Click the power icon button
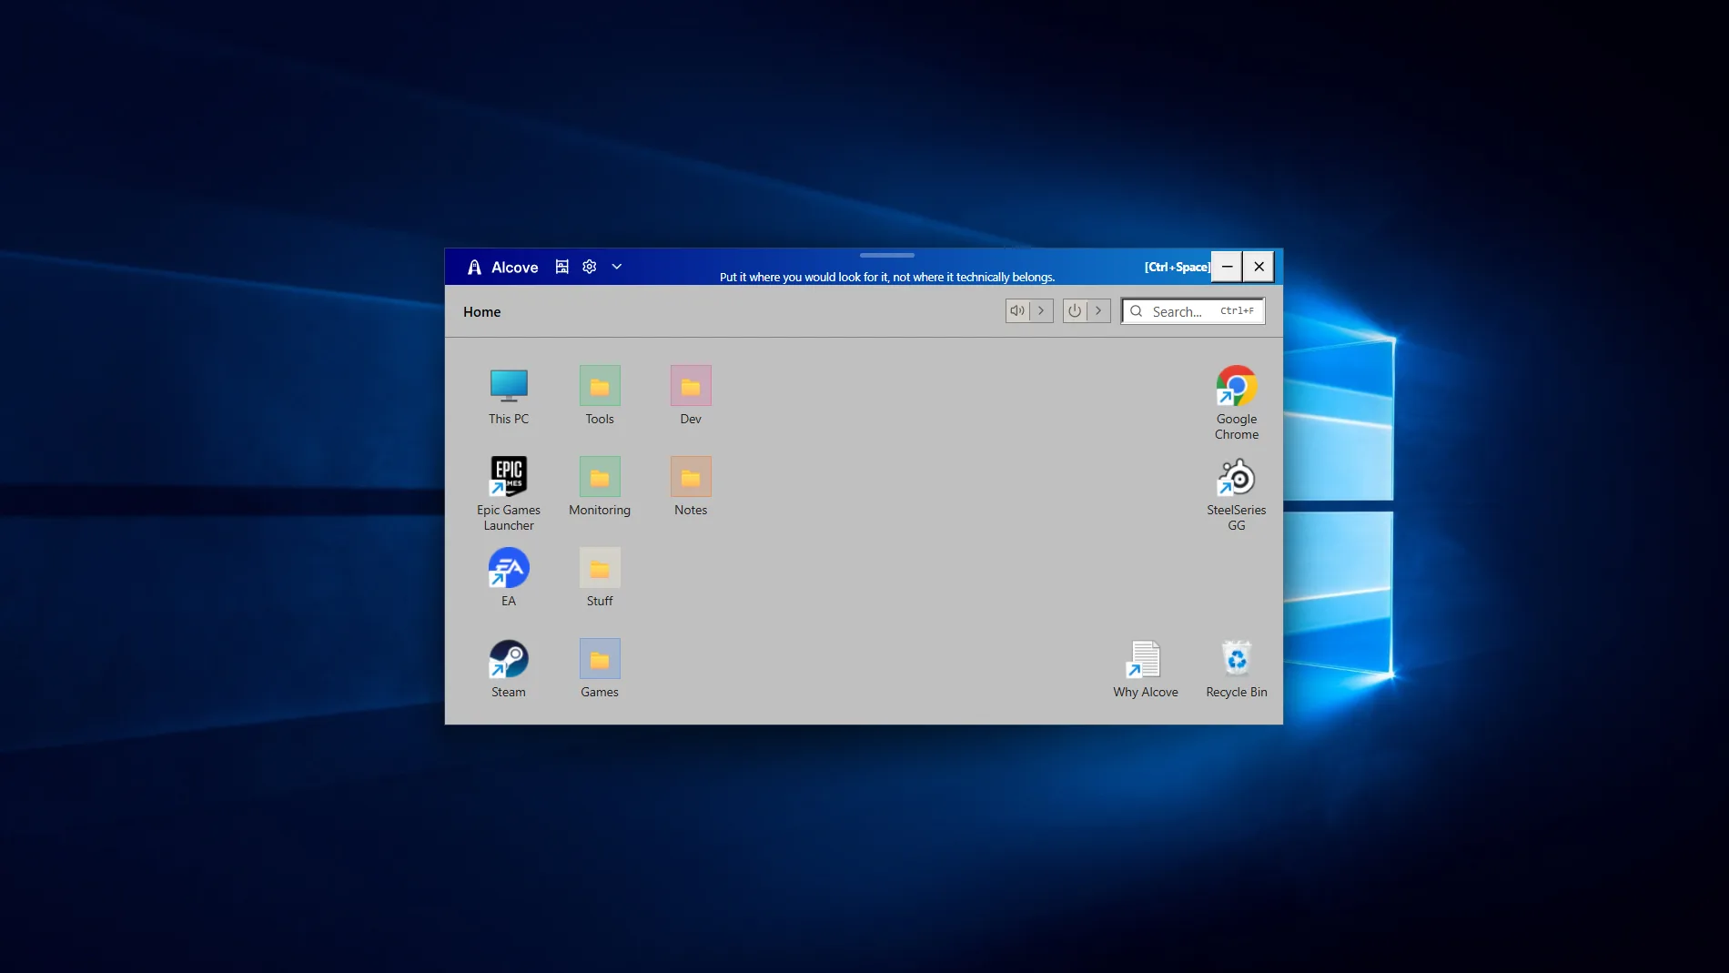This screenshot has height=973, width=1729. 1075,310
